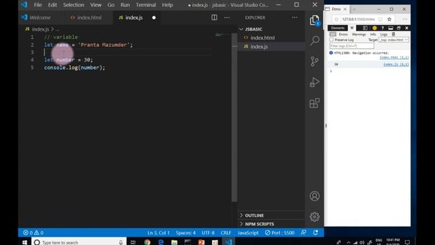
Task: Open the Accounts menu icon
Action: click(x=314, y=196)
